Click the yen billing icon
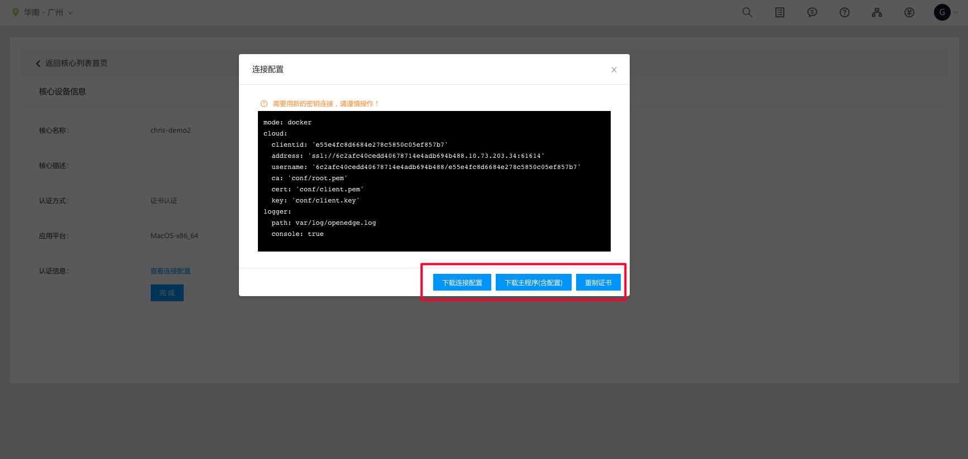968x459 pixels. [909, 12]
